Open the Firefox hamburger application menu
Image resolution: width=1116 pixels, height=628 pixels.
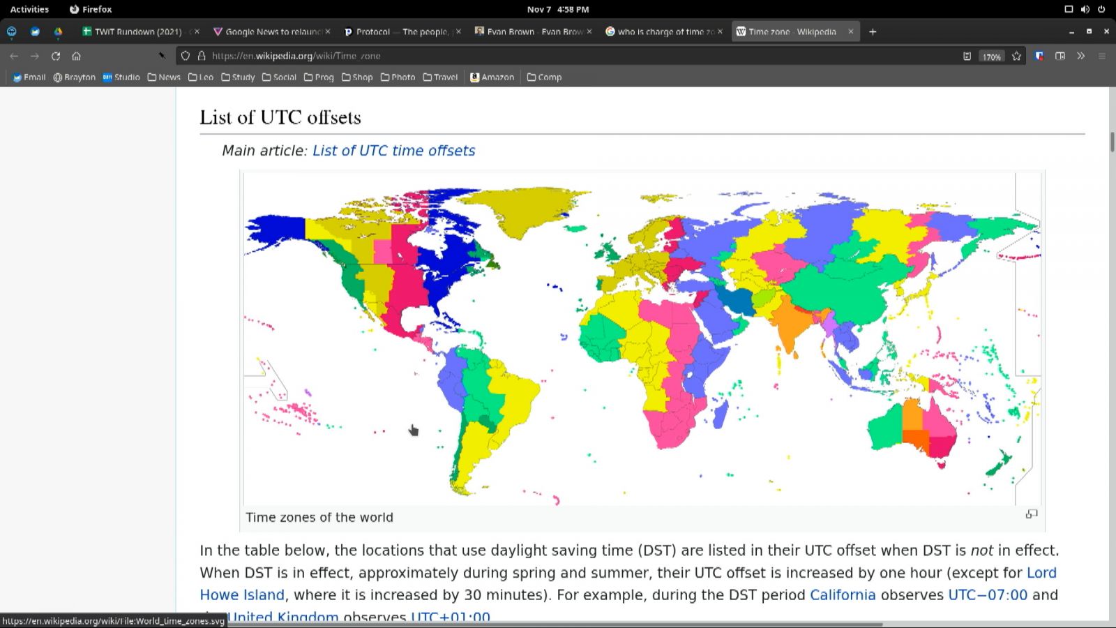(x=1102, y=56)
